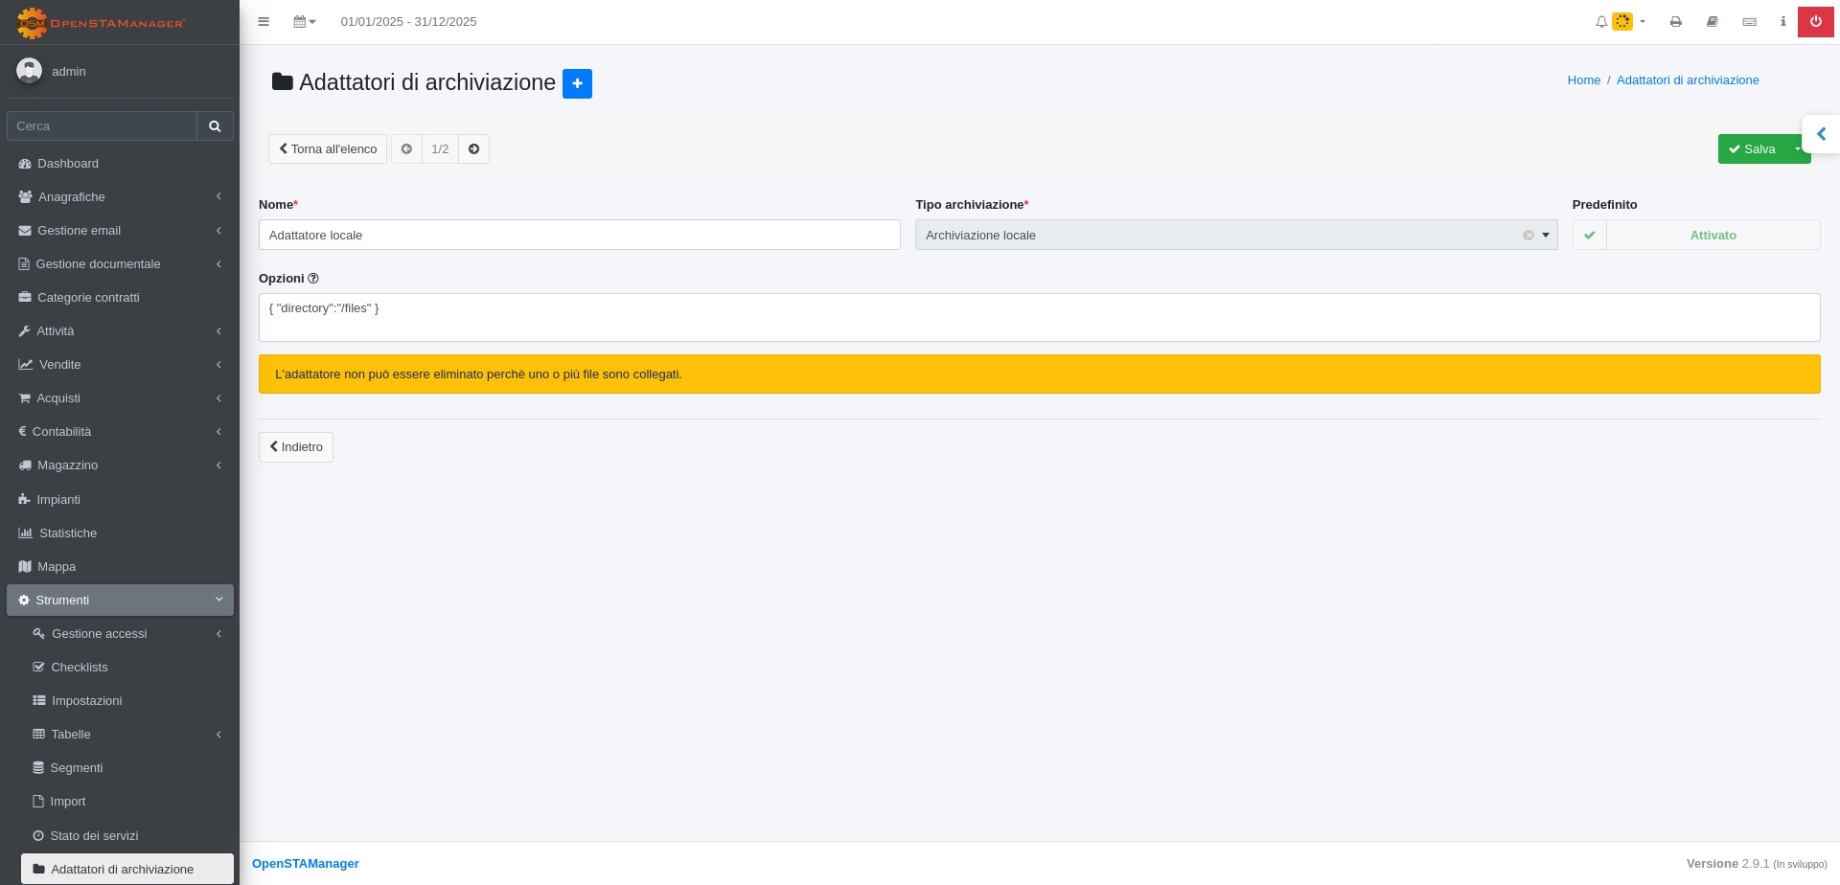Screen dimensions: 1840x885
Task: Go to the next record arrow
Action: coord(473,149)
